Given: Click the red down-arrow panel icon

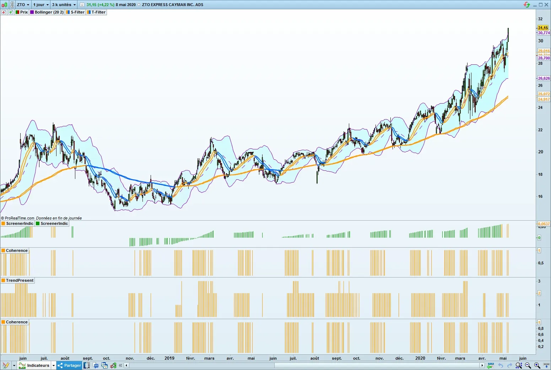Looking at the screenshot, I should pos(4,12).
